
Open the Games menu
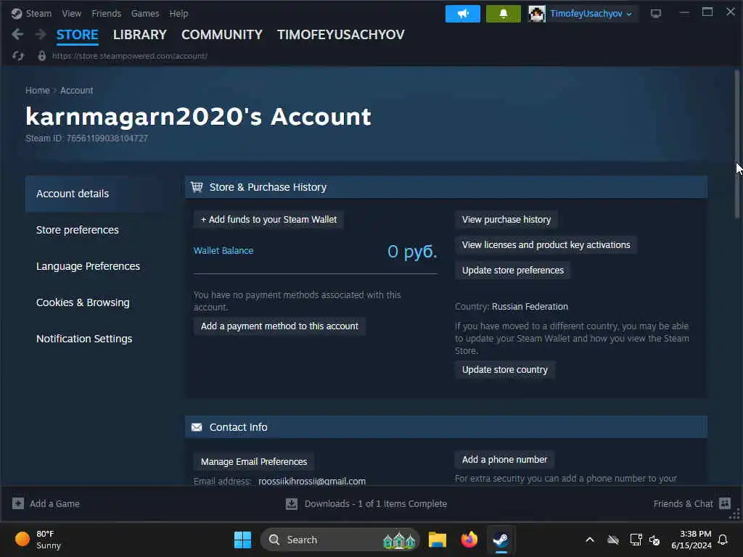(145, 13)
